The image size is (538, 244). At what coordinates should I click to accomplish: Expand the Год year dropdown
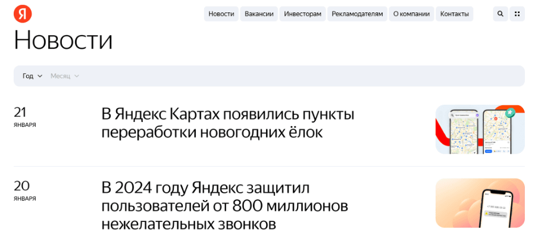(32, 76)
